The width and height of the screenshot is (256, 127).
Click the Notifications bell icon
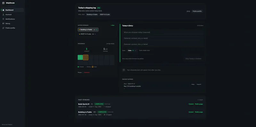coord(3,19)
